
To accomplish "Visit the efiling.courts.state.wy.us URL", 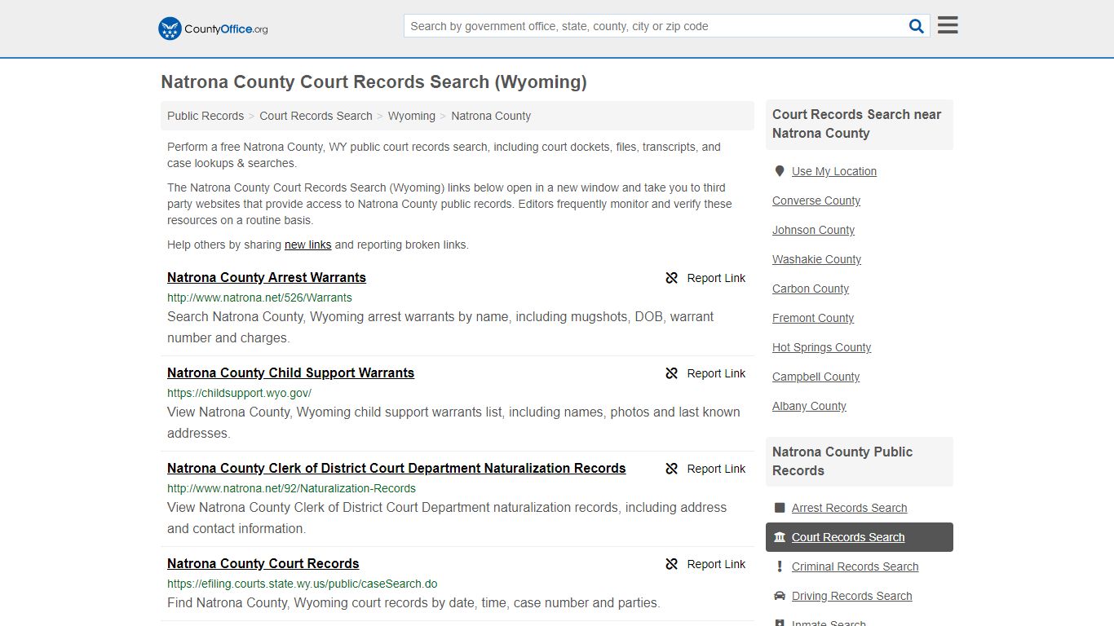I will click(302, 584).
